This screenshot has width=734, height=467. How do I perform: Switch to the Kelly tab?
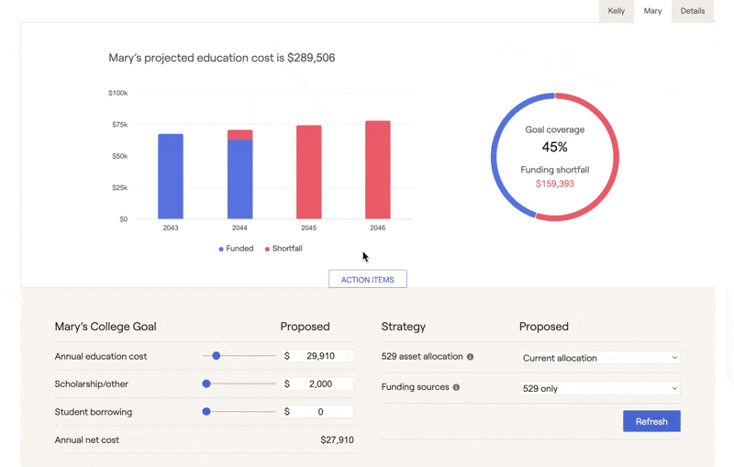click(617, 11)
